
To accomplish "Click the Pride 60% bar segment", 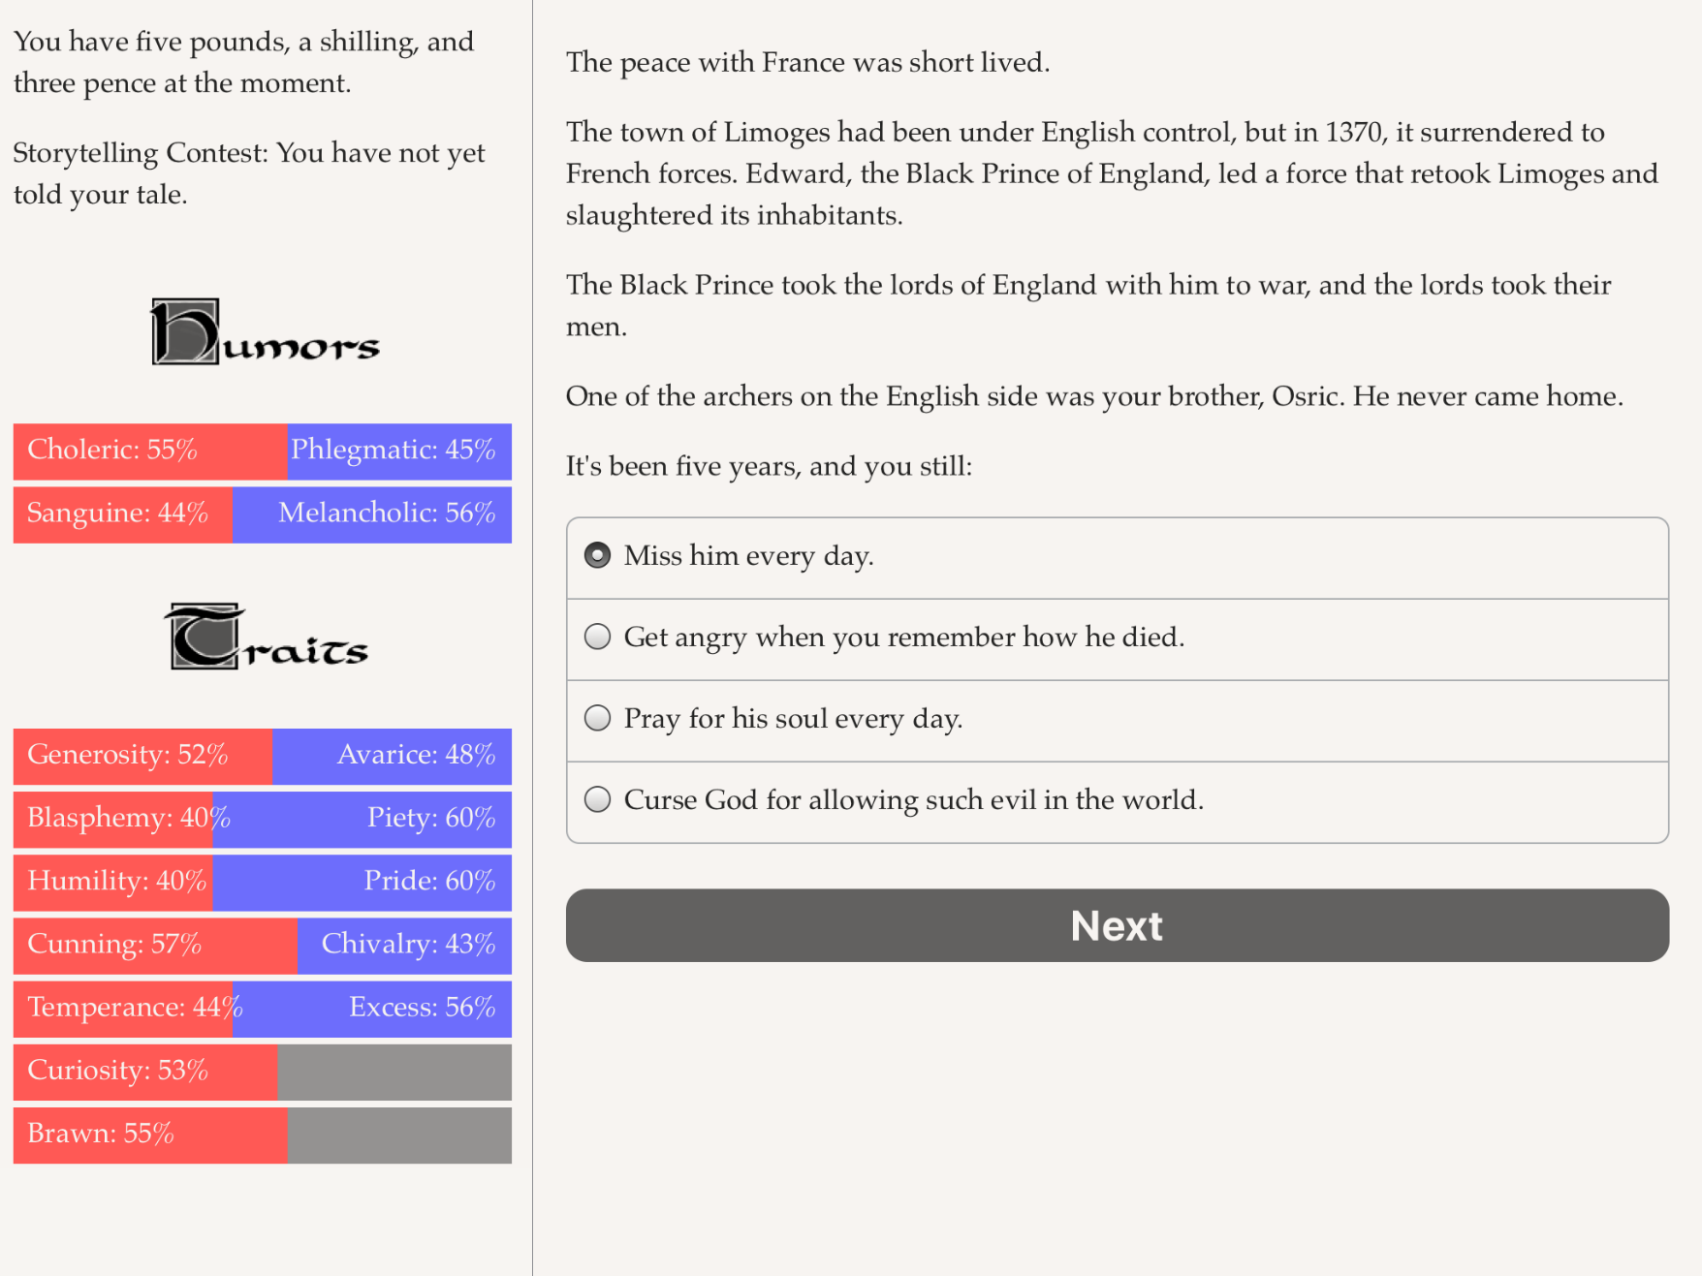I will click(x=362, y=883).
